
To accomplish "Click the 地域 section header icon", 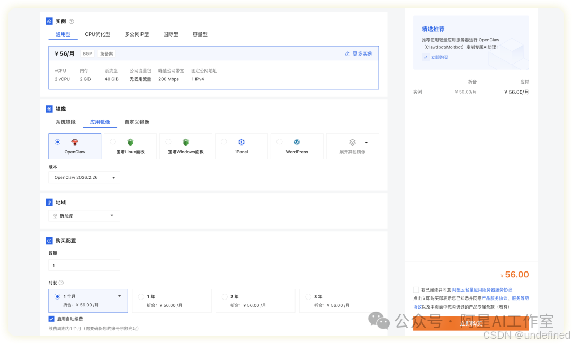I will click(48, 202).
